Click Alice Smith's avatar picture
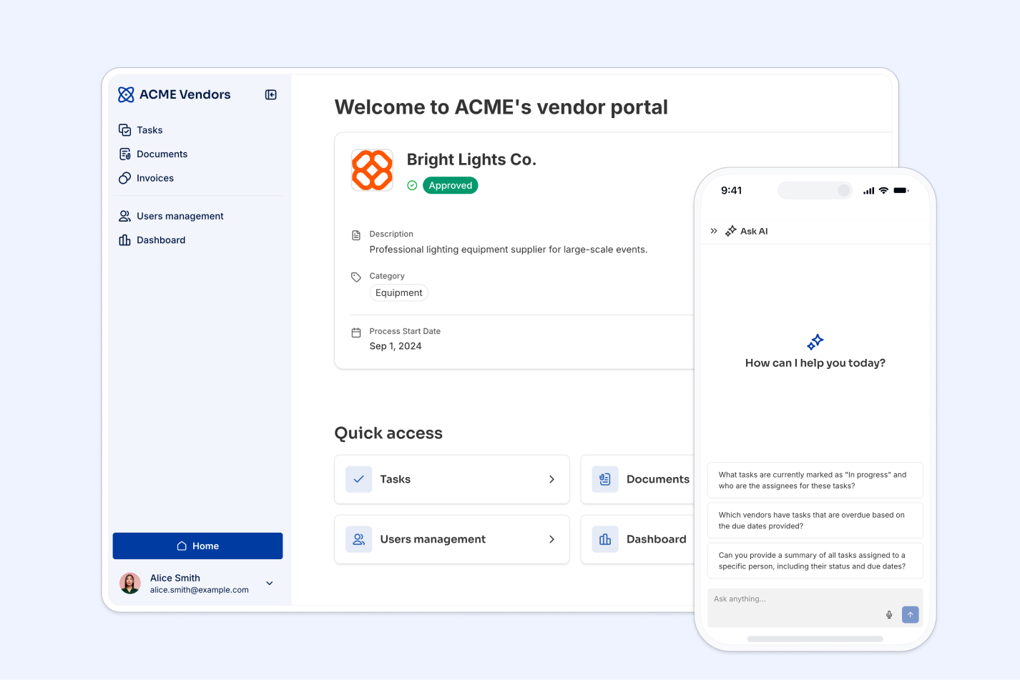The width and height of the screenshot is (1020, 680). coord(130,583)
